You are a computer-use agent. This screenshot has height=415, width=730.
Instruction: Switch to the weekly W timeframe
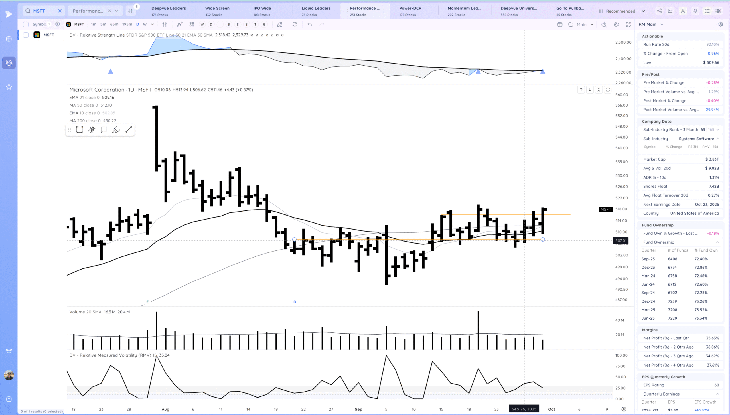pyautogui.click(x=145, y=24)
